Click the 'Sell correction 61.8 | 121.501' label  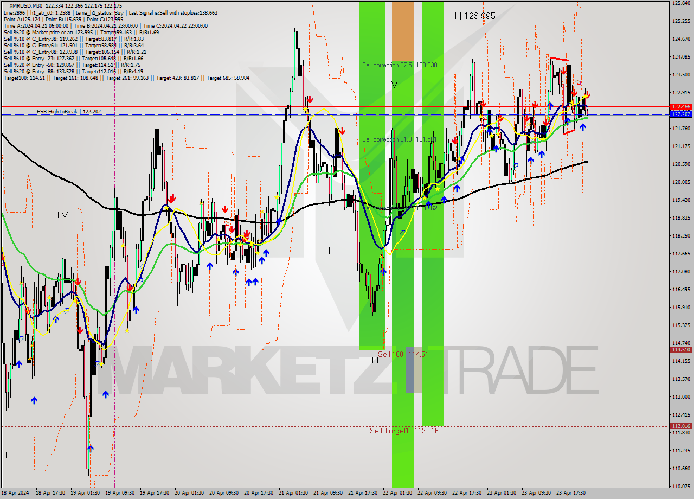click(x=400, y=139)
